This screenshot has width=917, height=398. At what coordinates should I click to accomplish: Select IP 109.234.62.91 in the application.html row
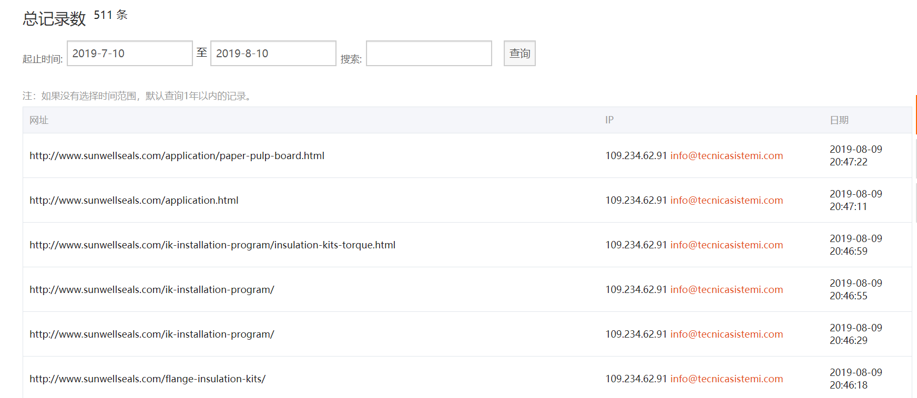636,201
